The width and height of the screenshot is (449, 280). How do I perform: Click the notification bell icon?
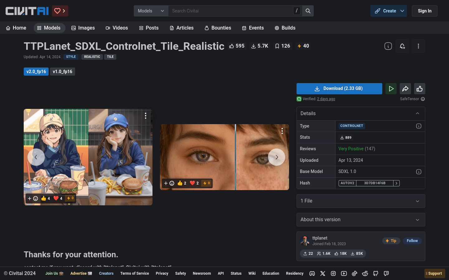402,46
